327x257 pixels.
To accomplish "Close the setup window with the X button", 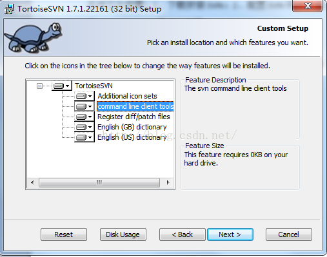I will click(308, 6).
